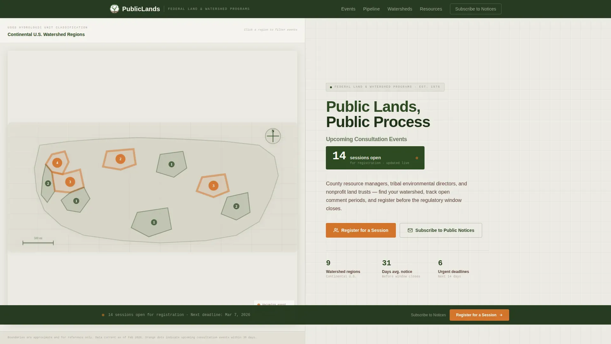The image size is (611, 344).
Task: Select the green marker 1 in southwest region
Action: 76,201
